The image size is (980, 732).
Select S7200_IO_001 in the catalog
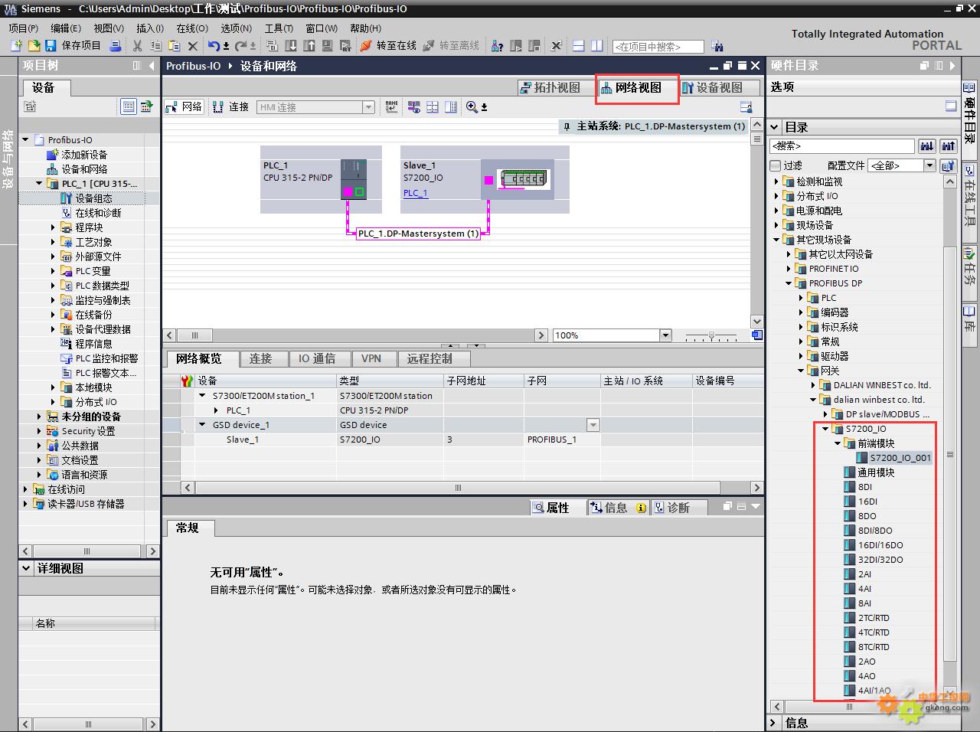click(x=893, y=458)
